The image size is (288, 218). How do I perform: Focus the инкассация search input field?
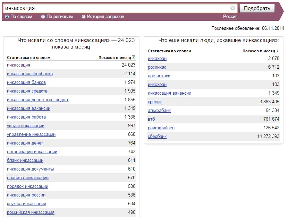click(117, 8)
